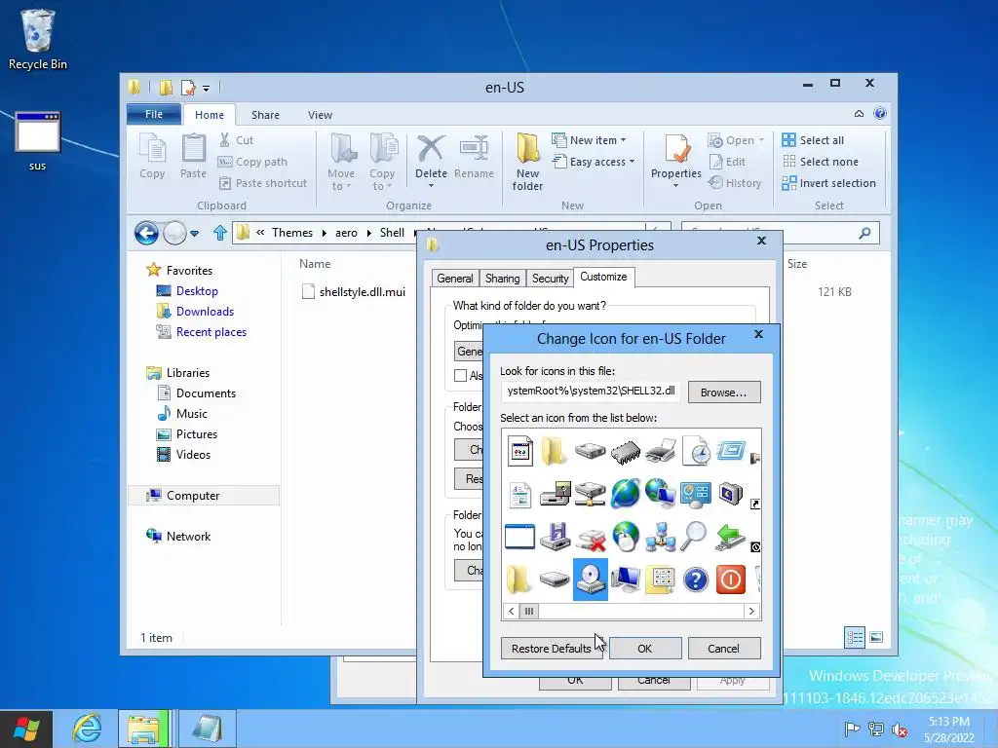This screenshot has height=748, width=998.
Task: Click the icon list scroll right arrow
Action: click(x=751, y=612)
